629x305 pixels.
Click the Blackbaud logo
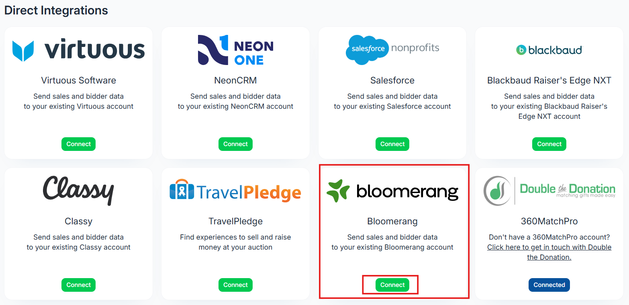[x=549, y=50]
